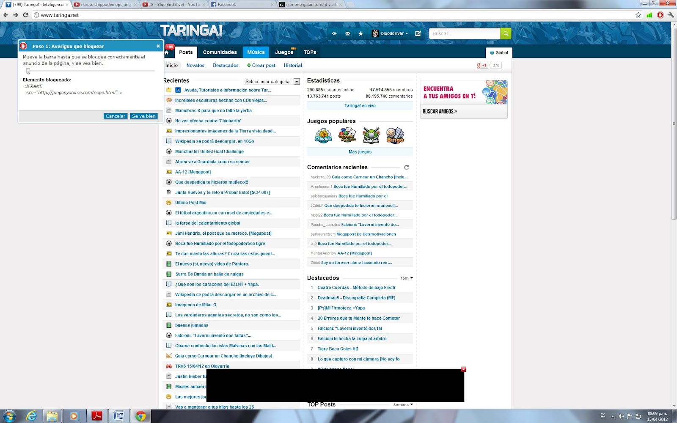This screenshot has height=423, width=677.
Task: Open favorites star icon in header
Action: tap(361, 33)
